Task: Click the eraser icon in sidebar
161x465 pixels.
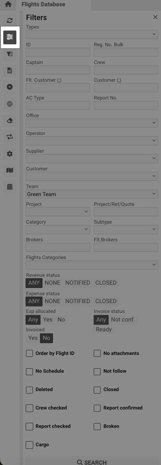Action: coord(10,121)
